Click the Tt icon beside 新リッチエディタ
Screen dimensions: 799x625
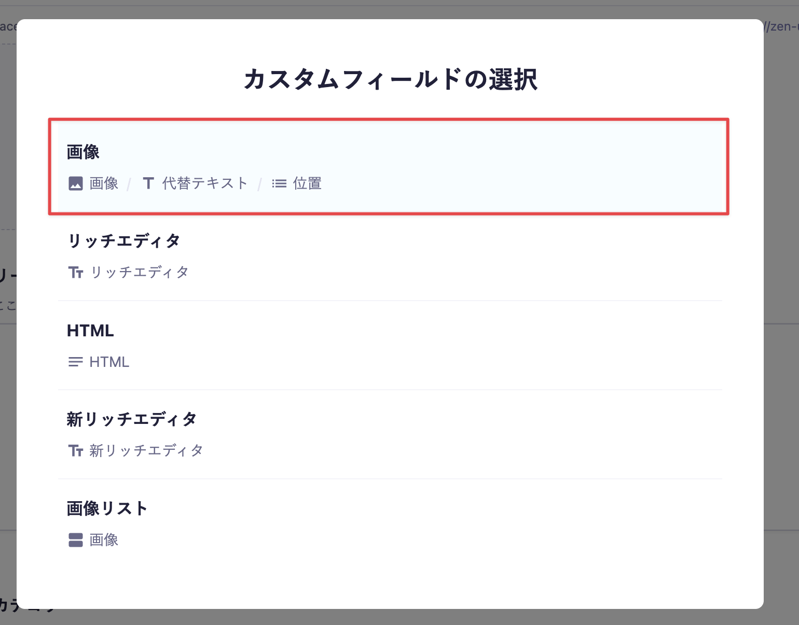pos(76,450)
